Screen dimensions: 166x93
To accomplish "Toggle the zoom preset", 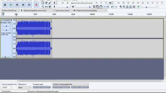I will (134, 7).
